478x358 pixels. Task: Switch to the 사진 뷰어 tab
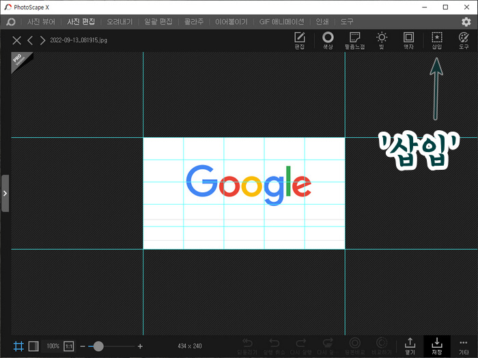pos(41,22)
